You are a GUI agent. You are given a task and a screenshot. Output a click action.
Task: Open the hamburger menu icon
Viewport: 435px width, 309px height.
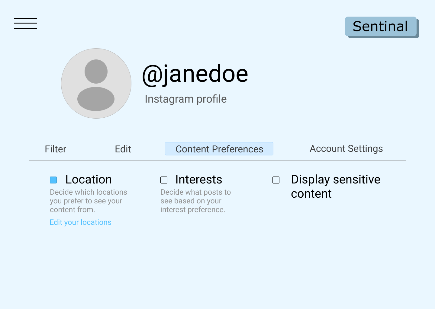(25, 23)
